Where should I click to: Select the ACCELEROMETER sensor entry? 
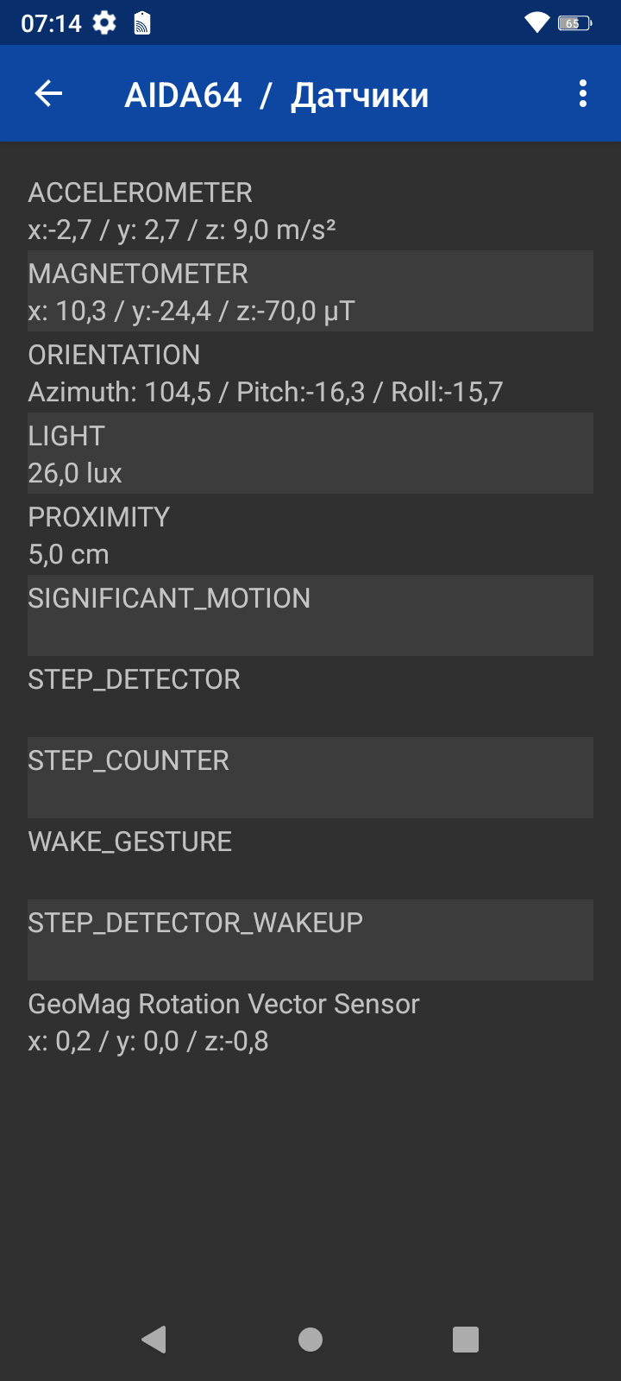click(310, 211)
